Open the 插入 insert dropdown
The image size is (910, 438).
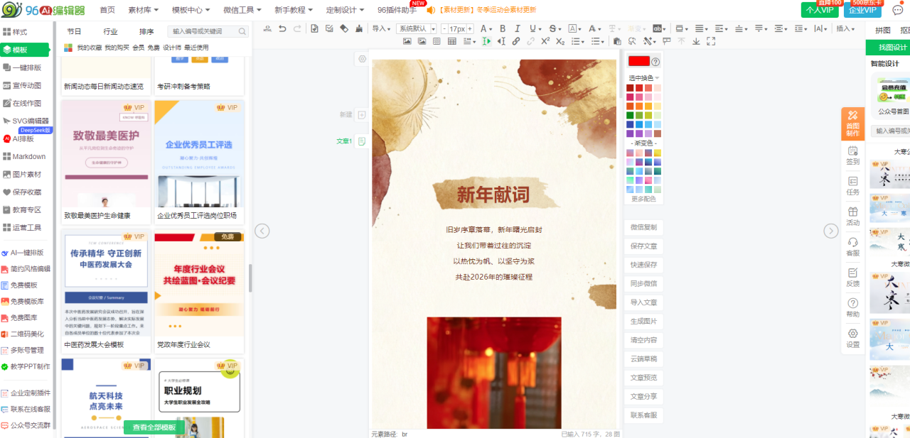point(845,29)
